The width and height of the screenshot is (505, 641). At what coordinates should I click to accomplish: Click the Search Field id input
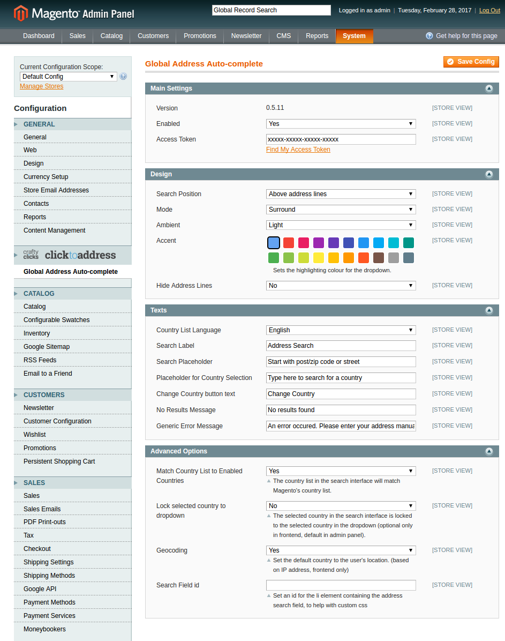tap(341, 585)
